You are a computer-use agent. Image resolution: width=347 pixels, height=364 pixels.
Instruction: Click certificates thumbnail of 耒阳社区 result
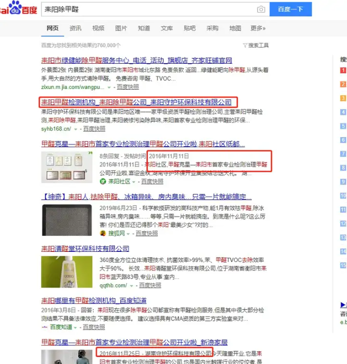pyautogui.click(x=67, y=167)
